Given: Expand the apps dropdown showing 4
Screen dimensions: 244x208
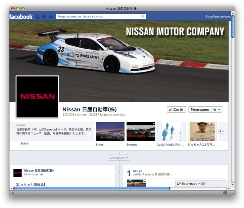Looking at the screenshot, I should click(222, 131).
